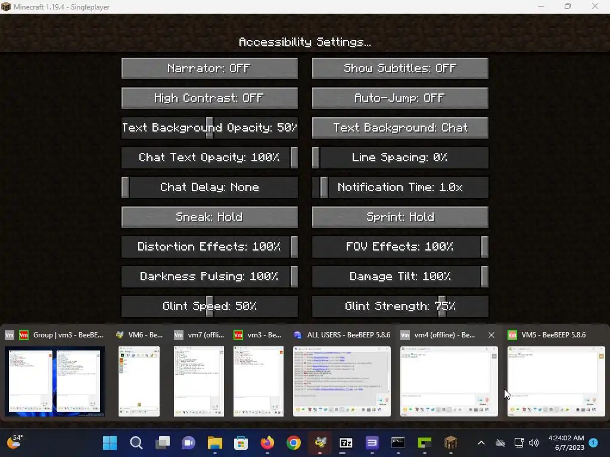
Task: Launch Firefox from the taskbar
Action: [x=267, y=443]
